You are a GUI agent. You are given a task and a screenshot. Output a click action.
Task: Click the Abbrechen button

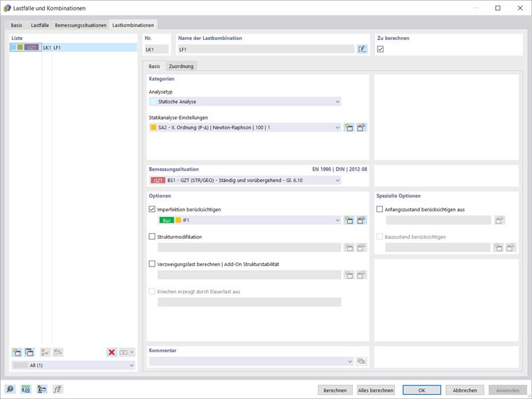click(x=465, y=390)
